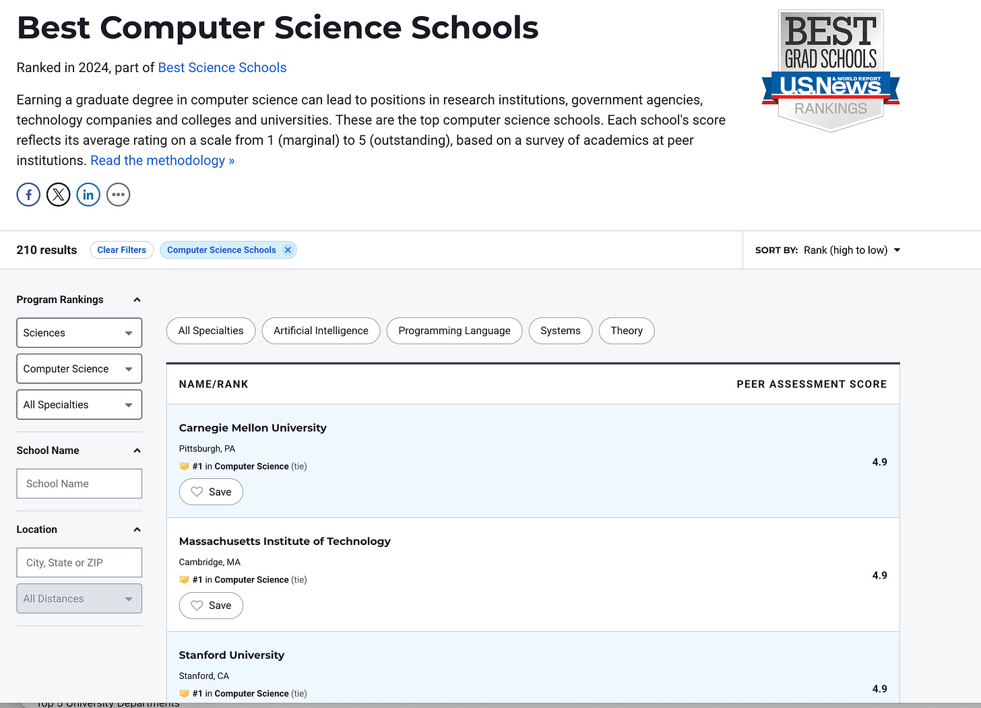
Task: Click the Best Computer Science Schools heading
Action: coord(278,28)
